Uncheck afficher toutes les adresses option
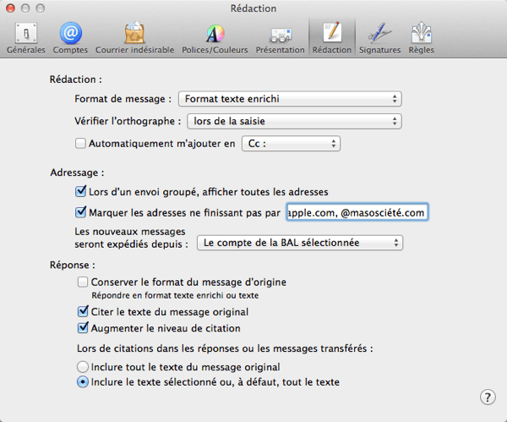Screen dimensions: 507x422 click(x=81, y=192)
